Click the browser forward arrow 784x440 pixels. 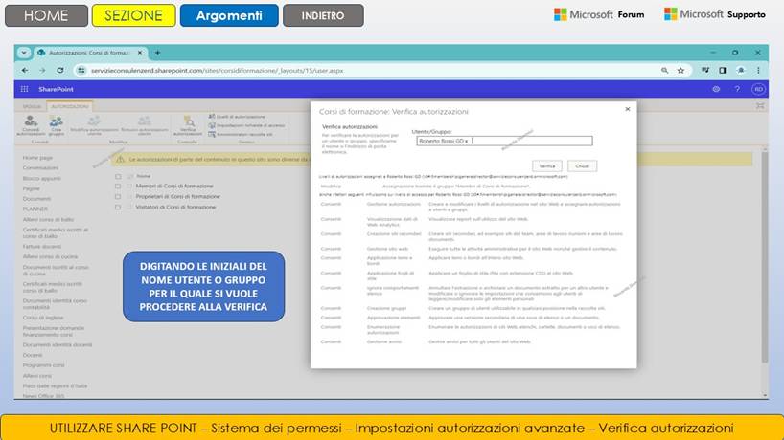42,71
